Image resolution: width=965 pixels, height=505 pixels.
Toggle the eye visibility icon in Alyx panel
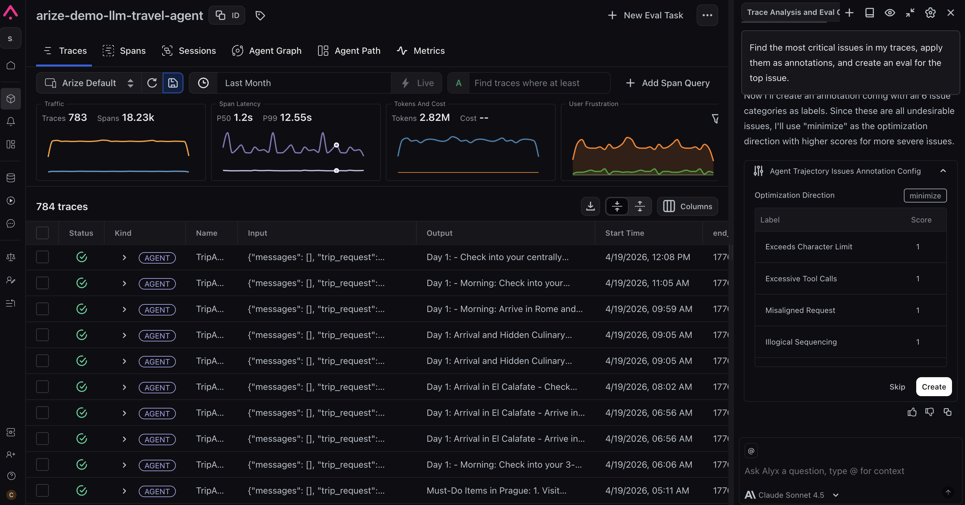click(x=890, y=13)
